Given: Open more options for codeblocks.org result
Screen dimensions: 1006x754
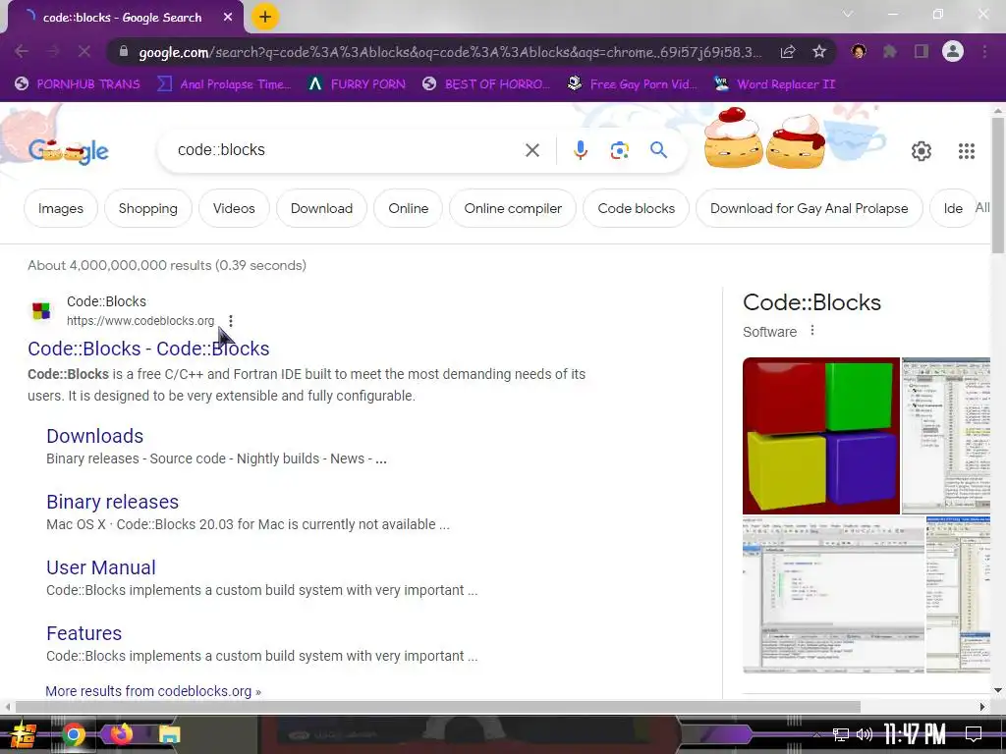Looking at the screenshot, I should tap(230, 321).
